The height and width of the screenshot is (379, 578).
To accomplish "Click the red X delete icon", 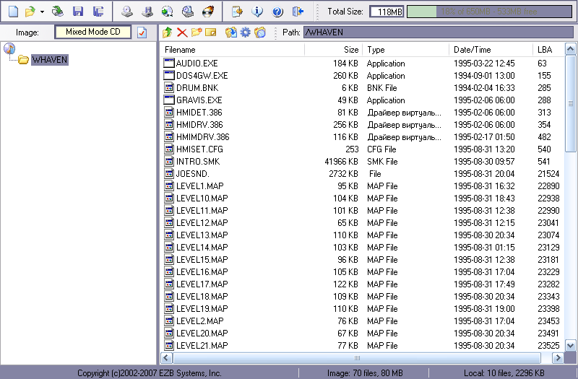I will pyautogui.click(x=182, y=32).
